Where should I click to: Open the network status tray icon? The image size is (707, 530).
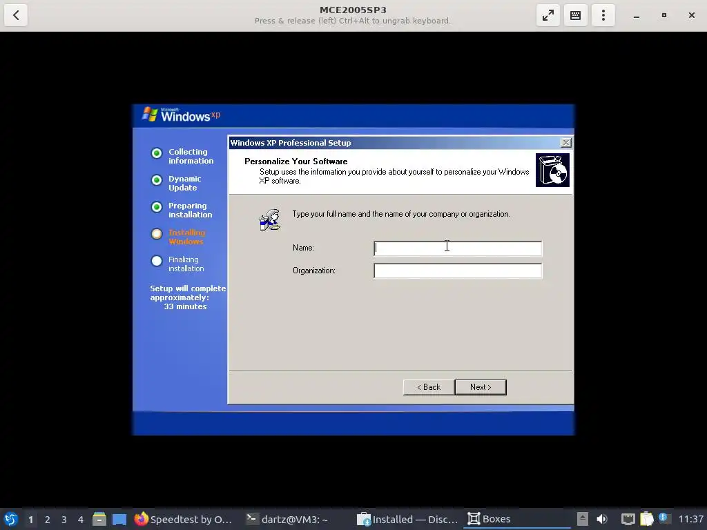click(x=628, y=519)
